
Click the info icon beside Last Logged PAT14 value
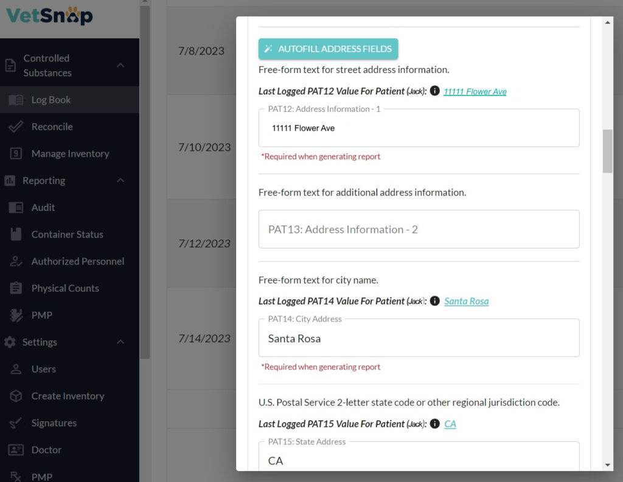coord(434,301)
